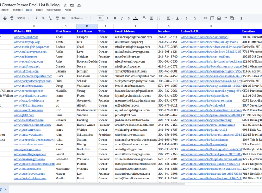
Task: Open www.goldsgym.com link
Action: pos(27,149)
